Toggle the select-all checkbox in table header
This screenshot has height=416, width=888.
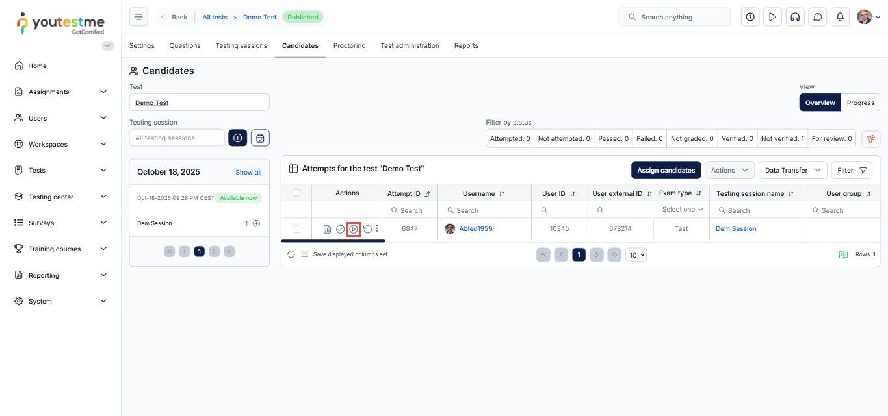[x=296, y=193]
